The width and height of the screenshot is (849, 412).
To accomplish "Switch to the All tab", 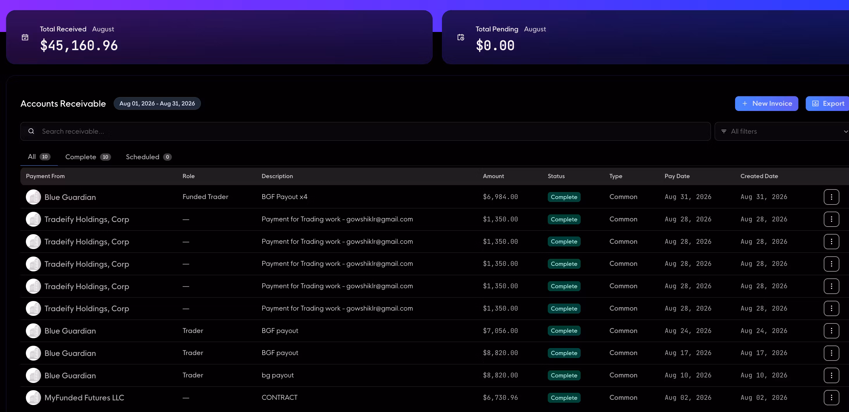I will coord(39,157).
